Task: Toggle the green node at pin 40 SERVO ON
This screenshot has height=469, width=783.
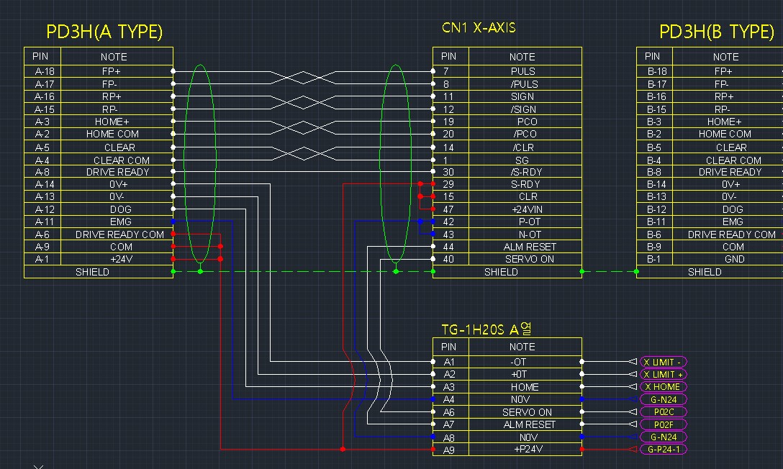Action: (x=432, y=259)
